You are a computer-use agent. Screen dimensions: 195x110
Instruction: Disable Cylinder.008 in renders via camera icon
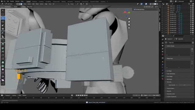(x=193, y=28)
